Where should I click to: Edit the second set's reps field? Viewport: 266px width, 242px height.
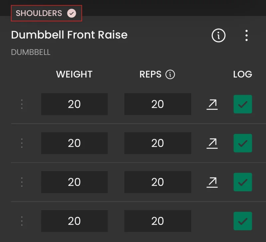click(x=158, y=143)
